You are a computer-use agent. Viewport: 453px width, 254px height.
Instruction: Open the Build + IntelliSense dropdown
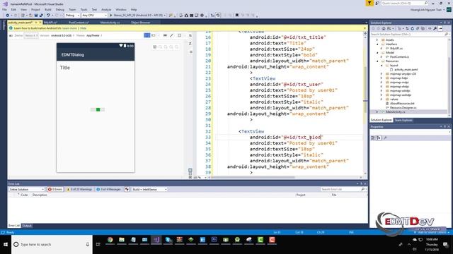coord(149,189)
